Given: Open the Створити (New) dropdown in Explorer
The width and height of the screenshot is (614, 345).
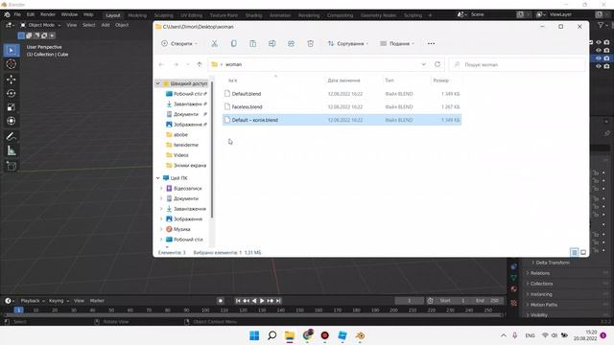Looking at the screenshot, I should [179, 43].
